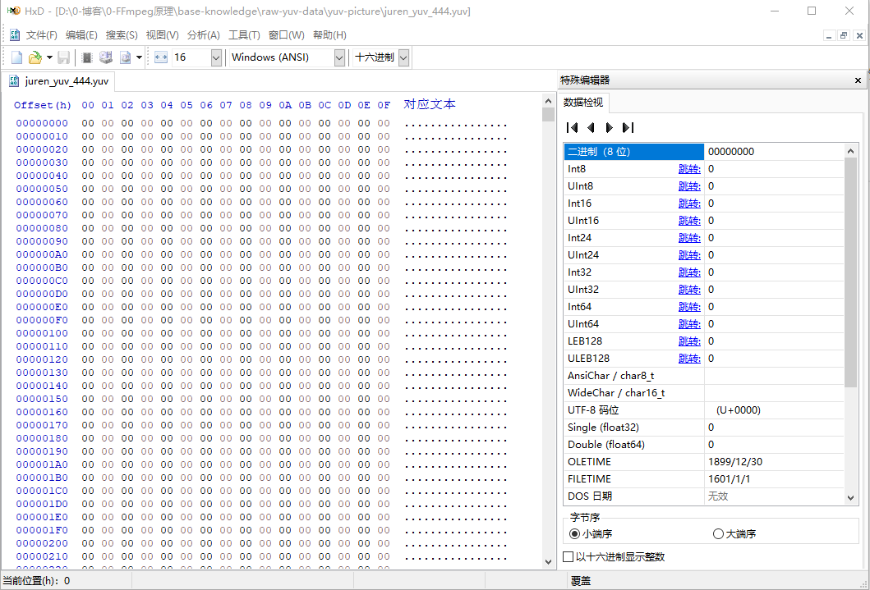Click the 跳转 link next to Int32

[688, 272]
